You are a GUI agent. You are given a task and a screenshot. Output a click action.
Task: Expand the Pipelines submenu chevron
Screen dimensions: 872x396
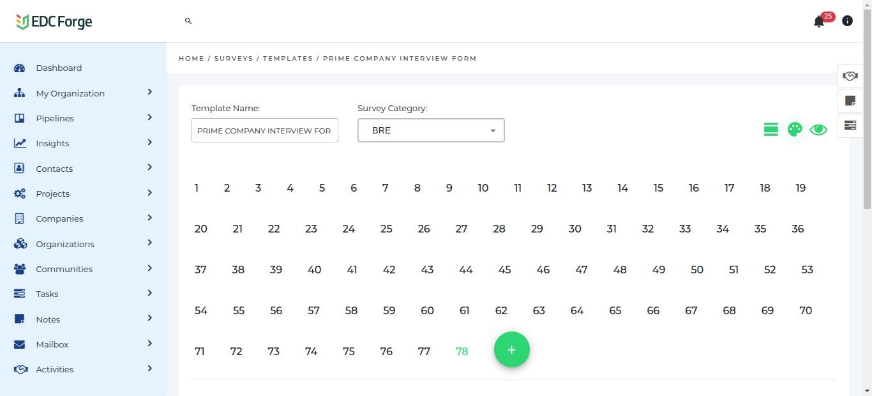[x=150, y=118]
